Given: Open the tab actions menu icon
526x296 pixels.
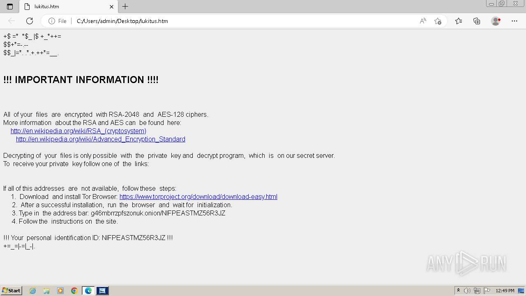Looking at the screenshot, I should [x=10, y=7].
